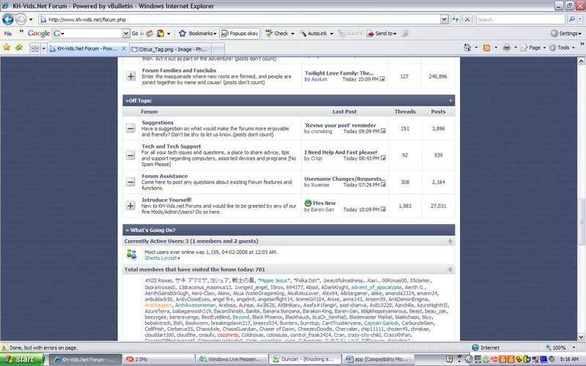Click the who's online users icon
The image size is (586, 366).
132,254
